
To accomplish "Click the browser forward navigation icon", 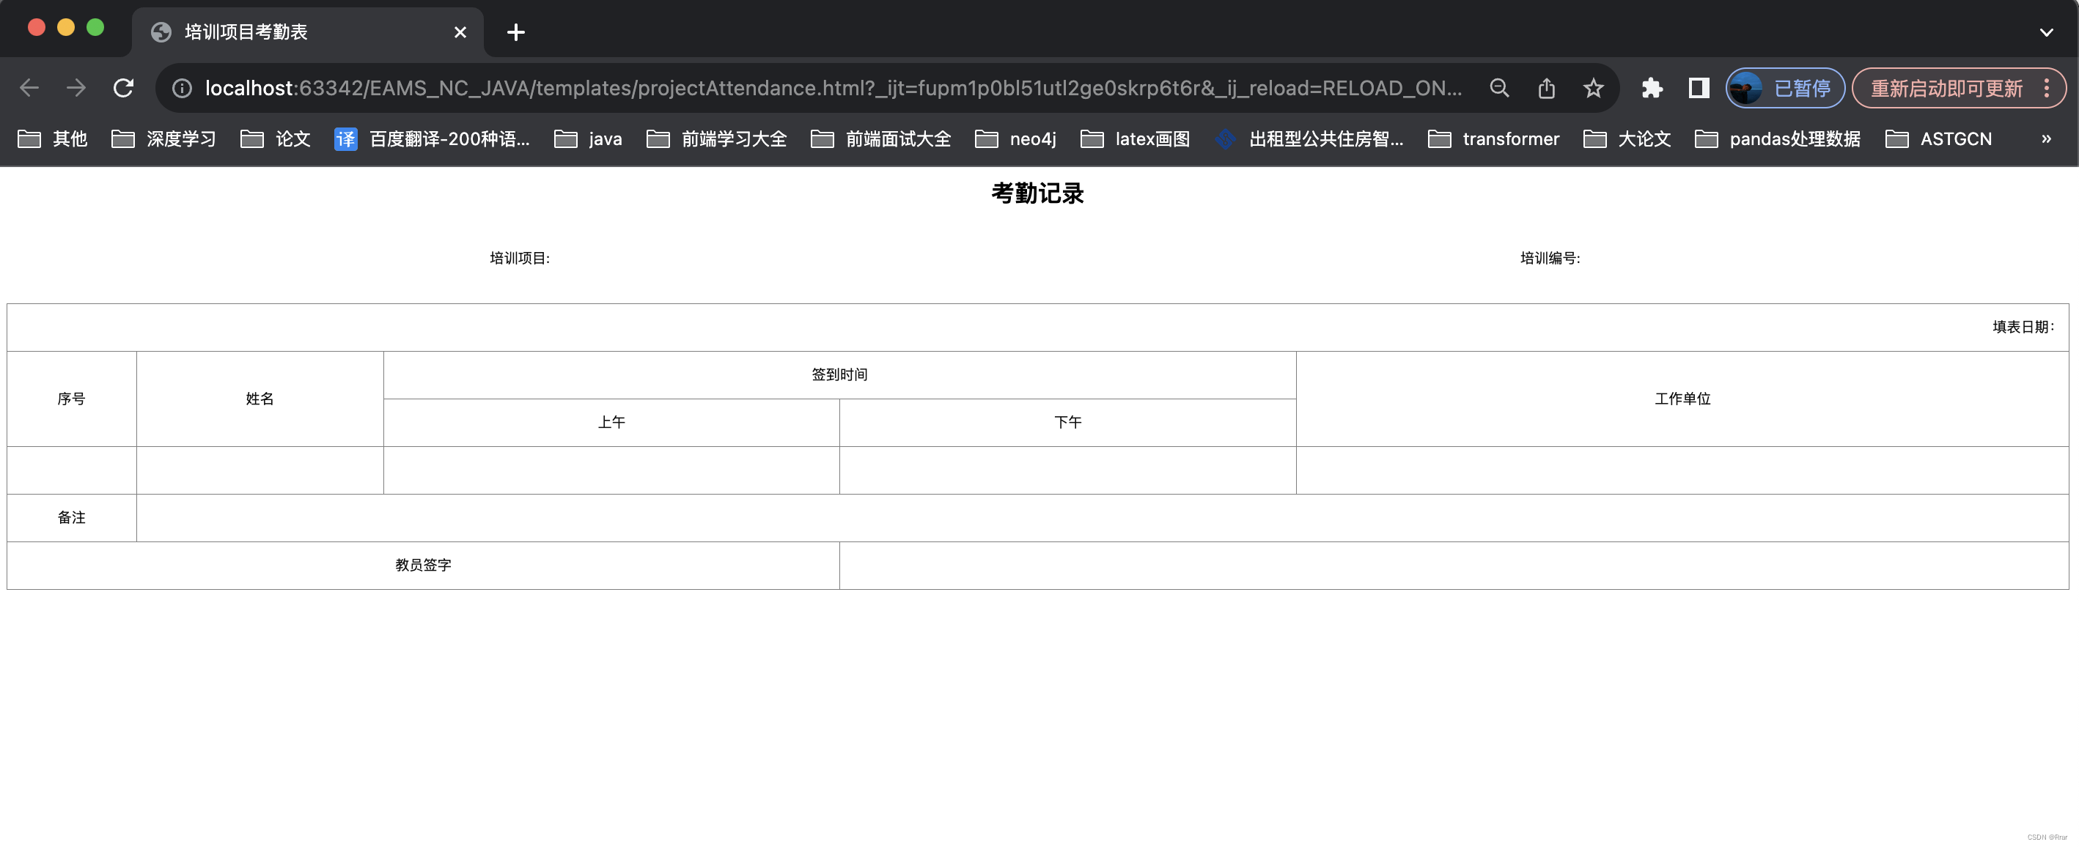I will [77, 87].
